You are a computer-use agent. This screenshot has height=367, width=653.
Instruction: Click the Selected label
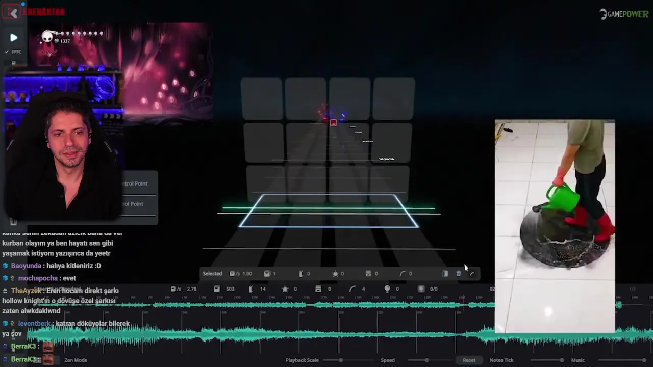[x=212, y=274]
